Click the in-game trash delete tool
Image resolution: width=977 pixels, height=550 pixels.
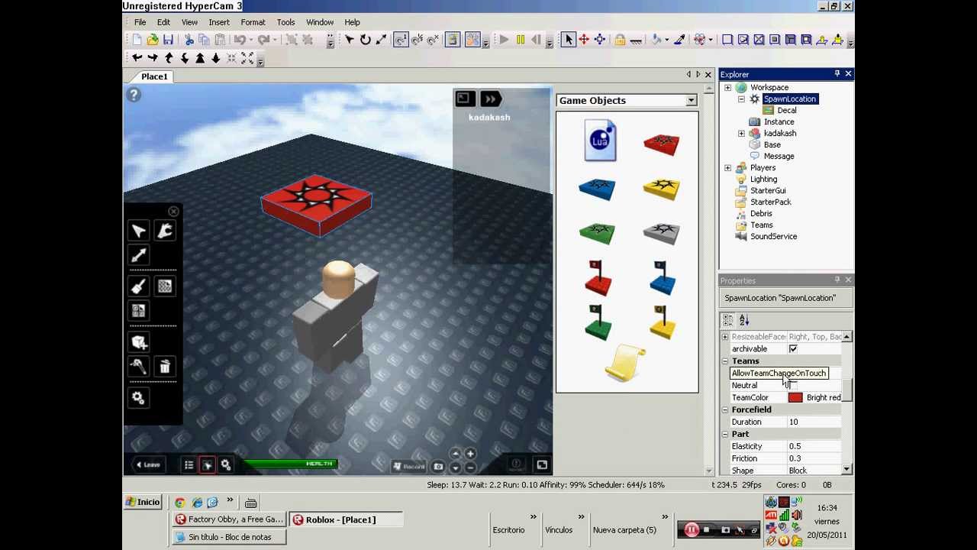(164, 367)
